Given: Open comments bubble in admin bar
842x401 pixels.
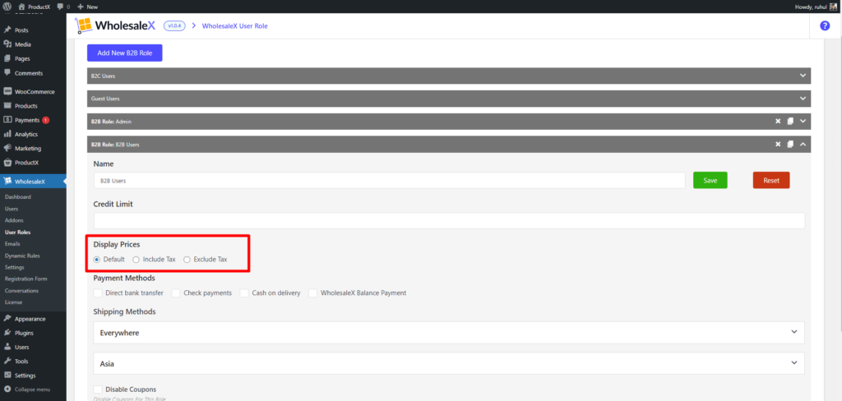Looking at the screenshot, I should [x=59, y=7].
